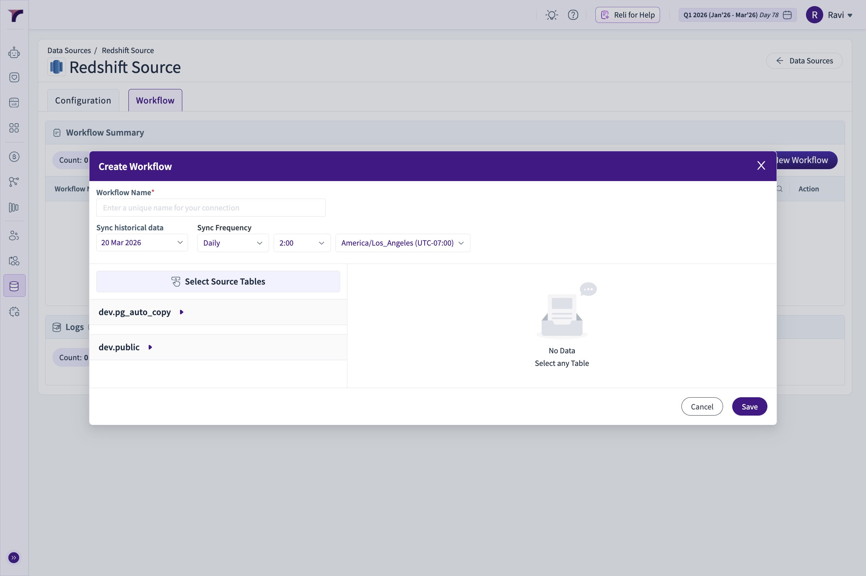This screenshot has width=866, height=576.
Task: Open the dollar sign sidebar icon
Action: click(14, 157)
